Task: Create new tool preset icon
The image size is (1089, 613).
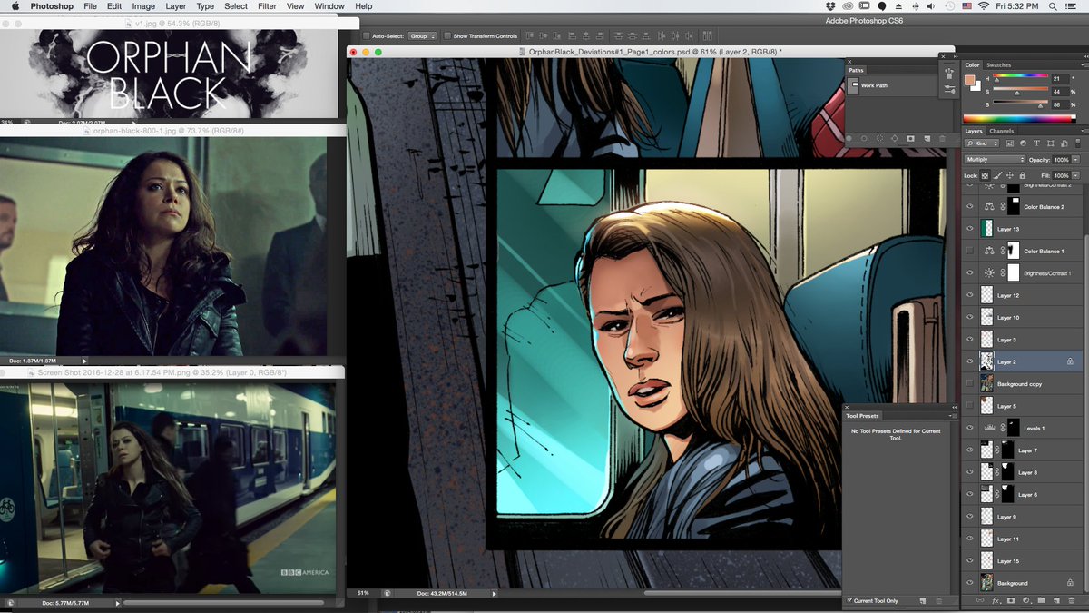Action: (x=923, y=601)
